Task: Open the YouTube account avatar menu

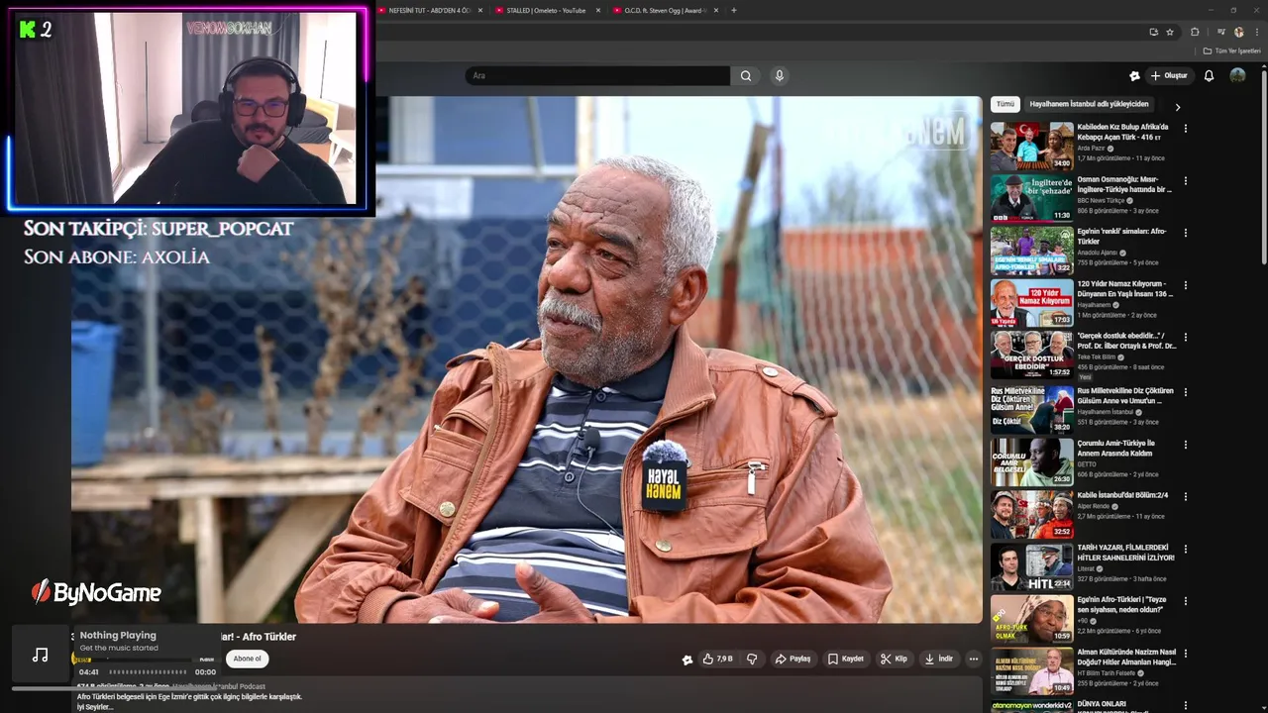Action: click(x=1237, y=75)
